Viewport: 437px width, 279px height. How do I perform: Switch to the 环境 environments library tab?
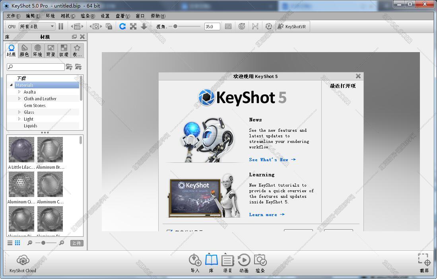(x=38, y=51)
